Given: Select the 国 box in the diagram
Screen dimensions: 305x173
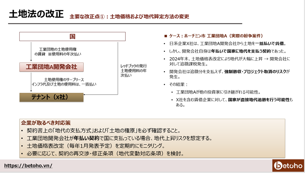Looking at the screenshot, I should coord(72,36).
